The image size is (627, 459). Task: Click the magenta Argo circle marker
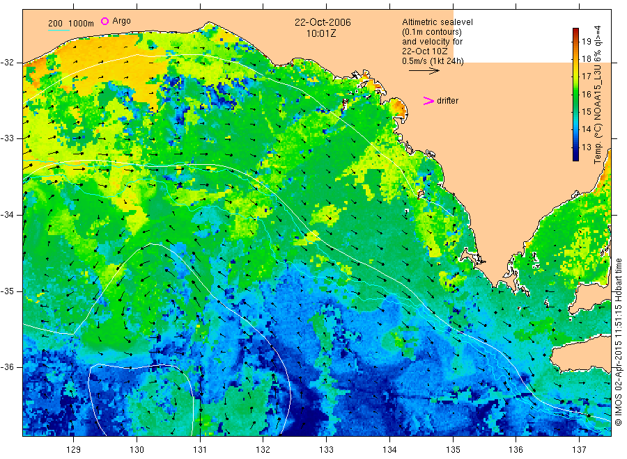(104, 21)
